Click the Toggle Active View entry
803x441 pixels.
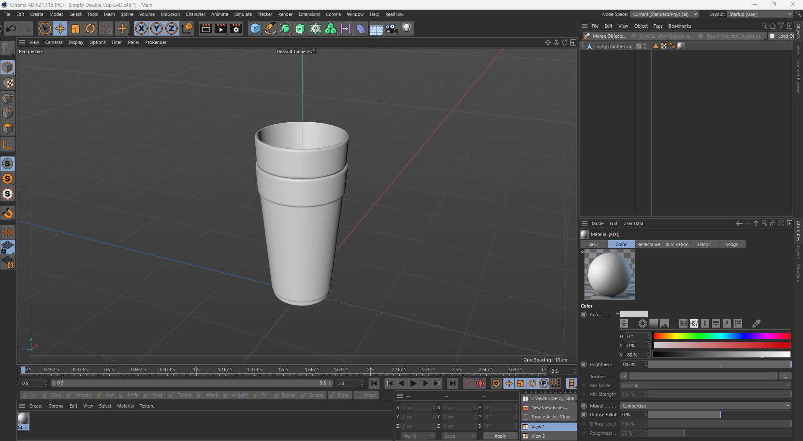[x=549, y=417]
